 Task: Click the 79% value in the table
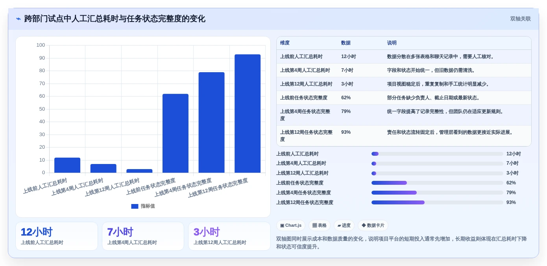click(346, 111)
